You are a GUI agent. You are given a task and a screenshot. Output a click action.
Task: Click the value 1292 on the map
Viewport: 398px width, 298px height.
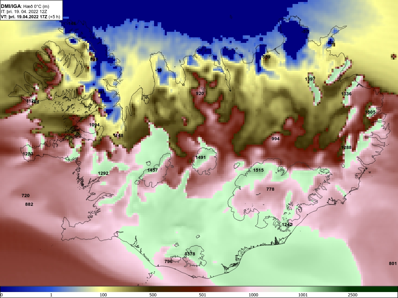[x=103, y=173]
